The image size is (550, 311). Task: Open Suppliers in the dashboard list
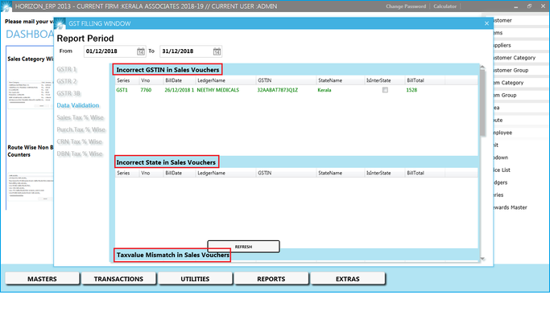[x=502, y=45]
